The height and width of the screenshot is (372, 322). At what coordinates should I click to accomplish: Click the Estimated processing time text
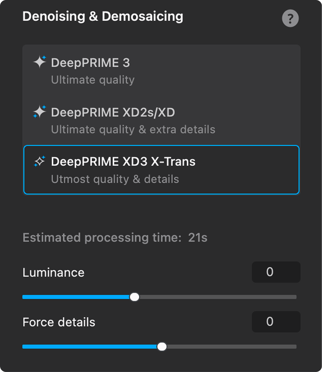pos(115,238)
